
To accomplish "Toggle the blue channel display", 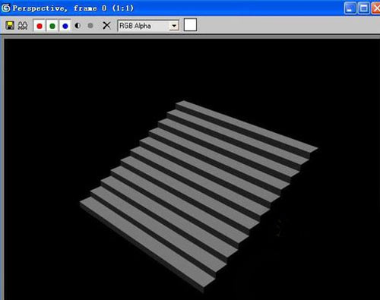I will (x=65, y=26).
